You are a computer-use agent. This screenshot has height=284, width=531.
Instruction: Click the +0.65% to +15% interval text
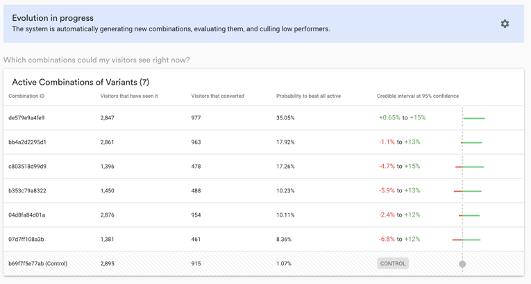click(403, 117)
